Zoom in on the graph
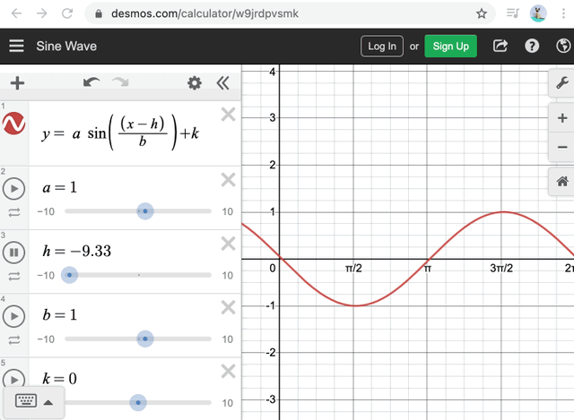 pos(562,118)
